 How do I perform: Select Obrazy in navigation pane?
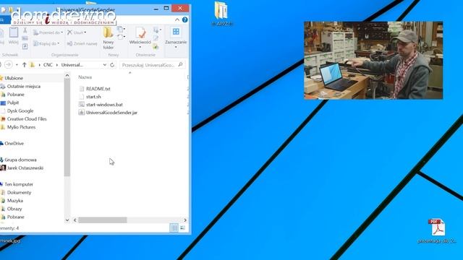coord(14,209)
